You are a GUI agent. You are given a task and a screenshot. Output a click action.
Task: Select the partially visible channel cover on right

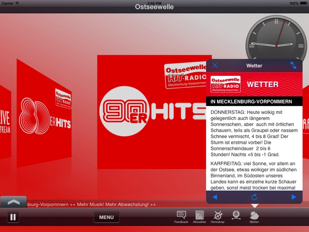(306, 122)
